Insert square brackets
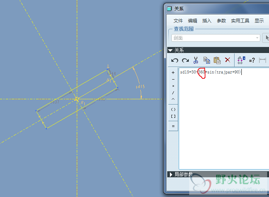 [173, 116]
